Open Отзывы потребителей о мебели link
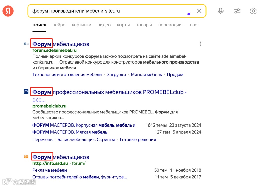 pyautogui.click(x=79, y=177)
